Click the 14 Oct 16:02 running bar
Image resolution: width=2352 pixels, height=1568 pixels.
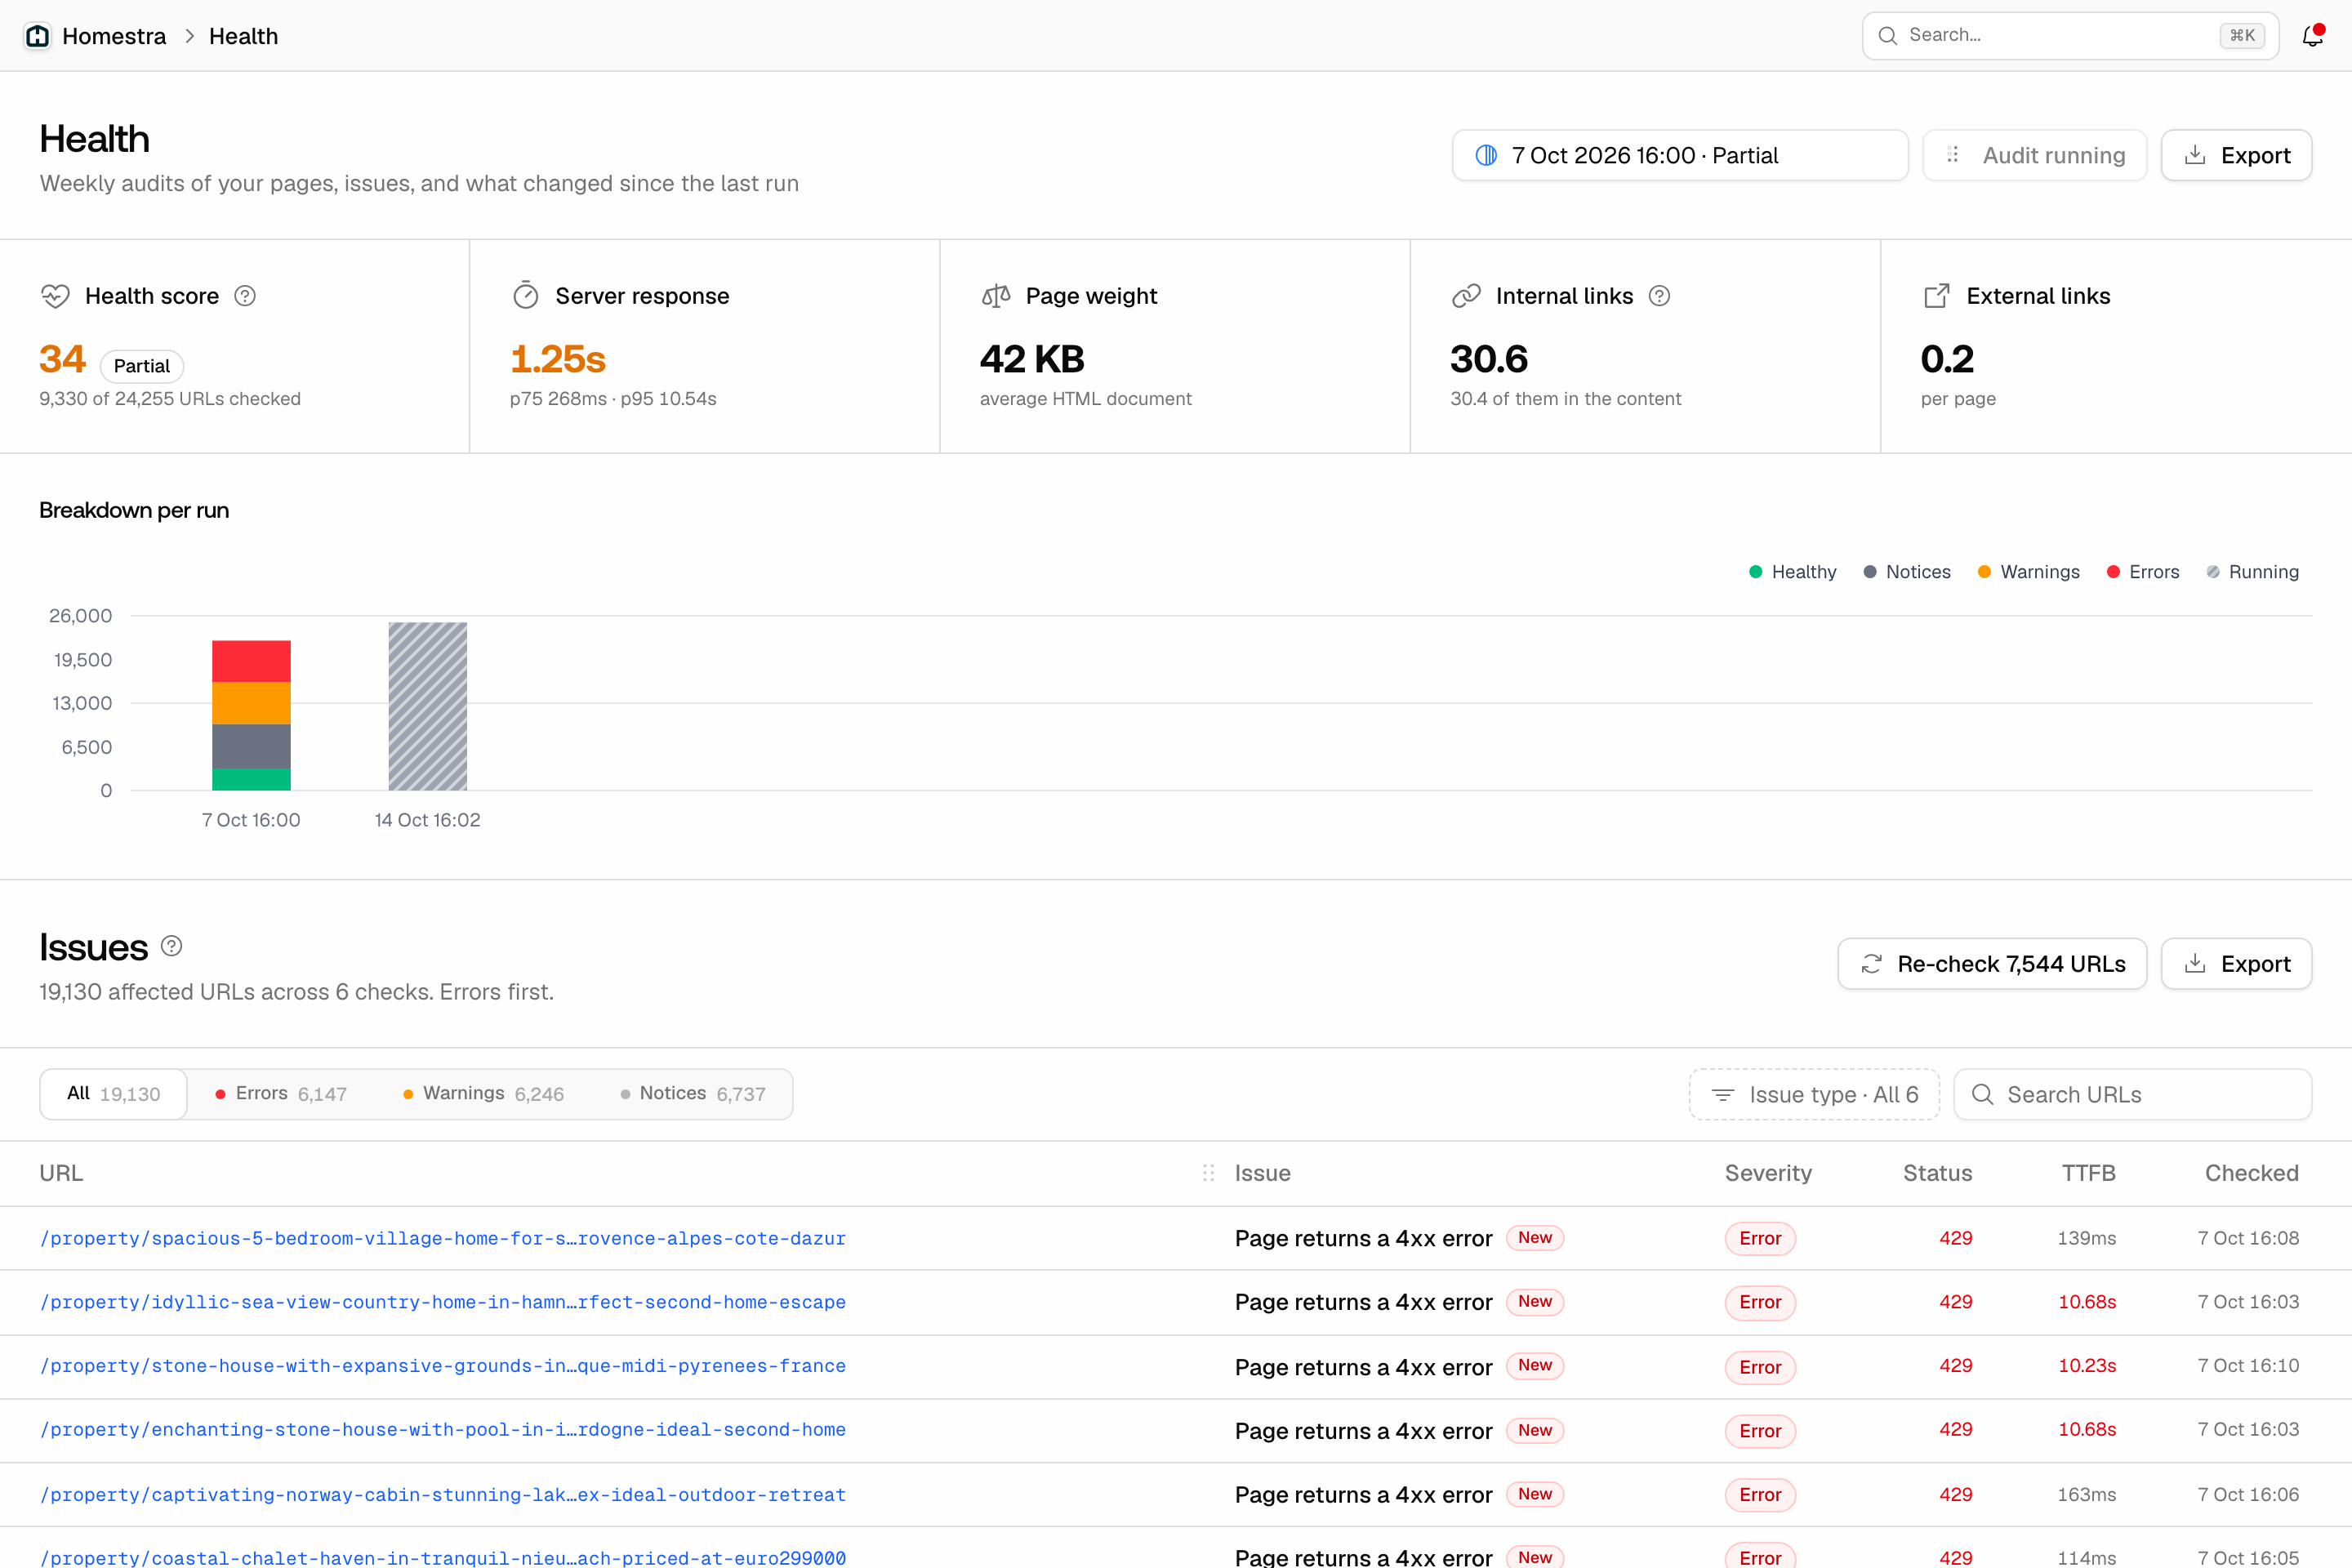click(427, 706)
